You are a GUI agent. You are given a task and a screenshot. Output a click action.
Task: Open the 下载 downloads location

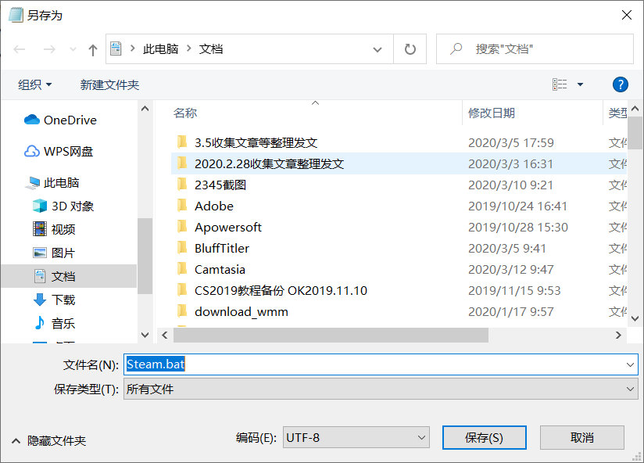[54, 300]
